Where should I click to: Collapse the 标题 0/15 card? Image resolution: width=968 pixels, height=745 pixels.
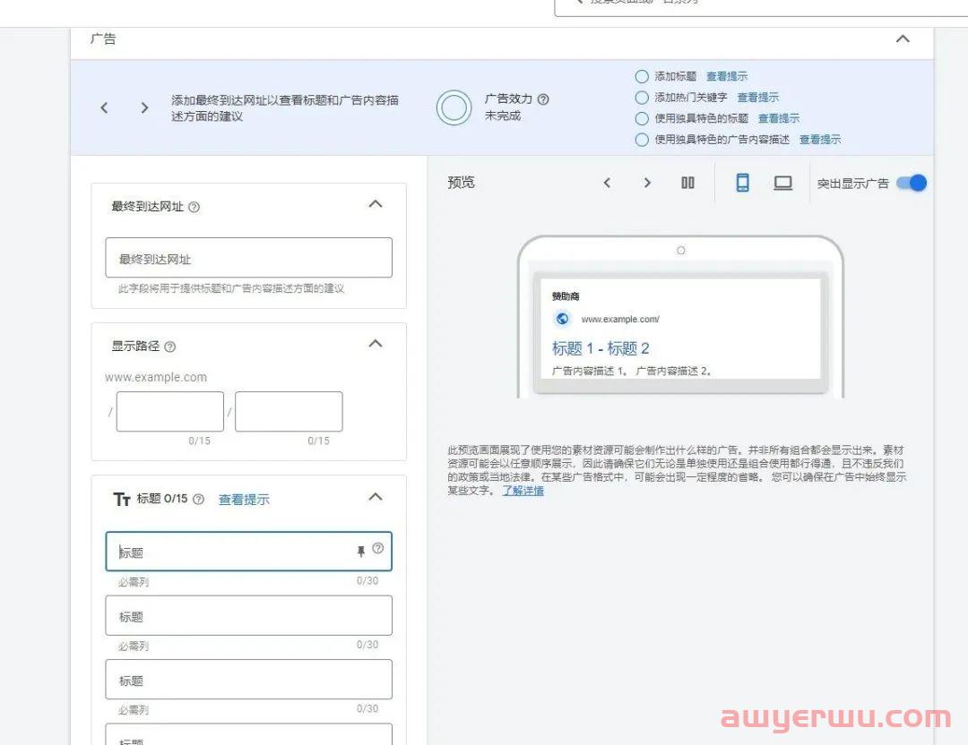pos(376,497)
